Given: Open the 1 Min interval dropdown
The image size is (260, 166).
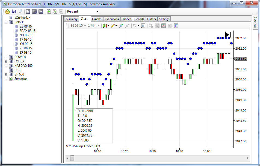Looking at the screenshot, I should click(94, 26).
